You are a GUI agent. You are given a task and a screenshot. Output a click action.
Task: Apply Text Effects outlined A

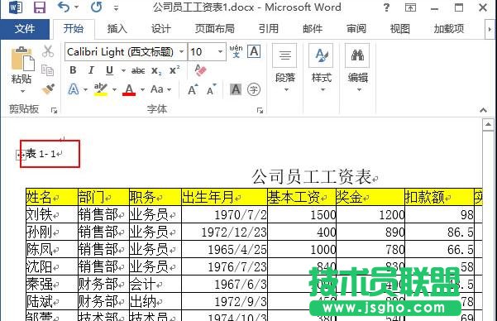tap(74, 89)
